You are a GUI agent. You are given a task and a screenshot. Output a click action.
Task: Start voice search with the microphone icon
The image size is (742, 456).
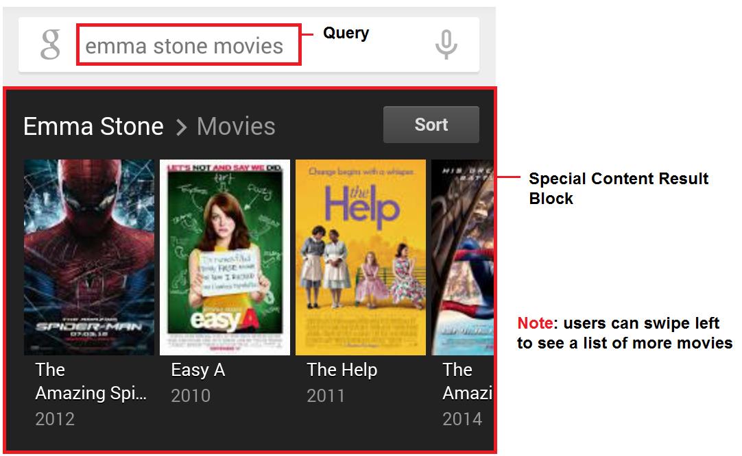(446, 45)
